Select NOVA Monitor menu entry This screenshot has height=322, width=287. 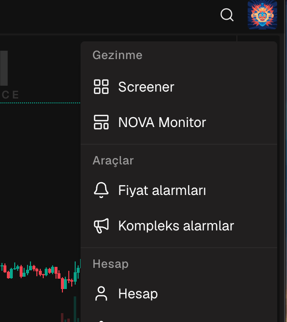click(179, 122)
